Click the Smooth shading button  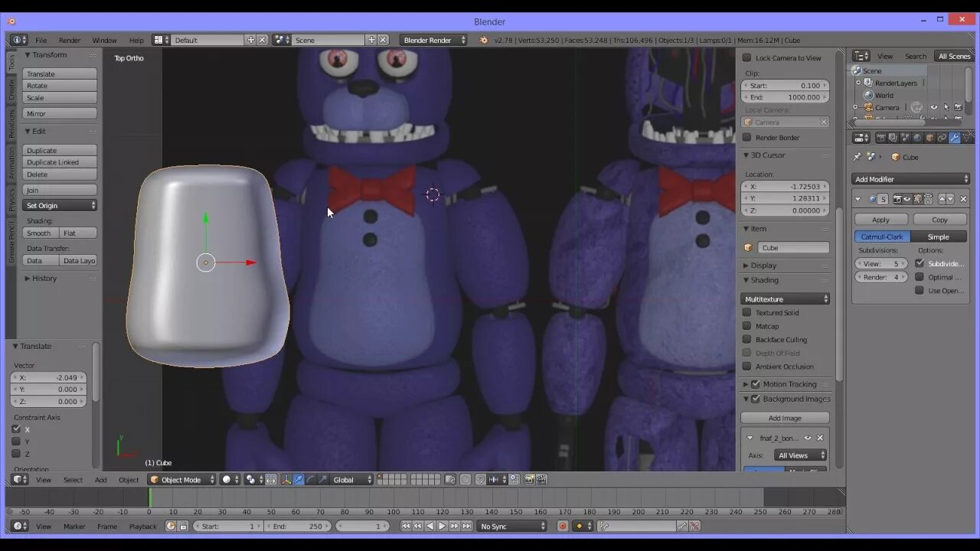[39, 233]
